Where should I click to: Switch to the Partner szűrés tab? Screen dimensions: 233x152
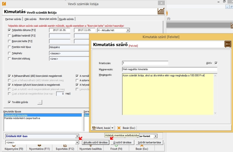(14, 19)
